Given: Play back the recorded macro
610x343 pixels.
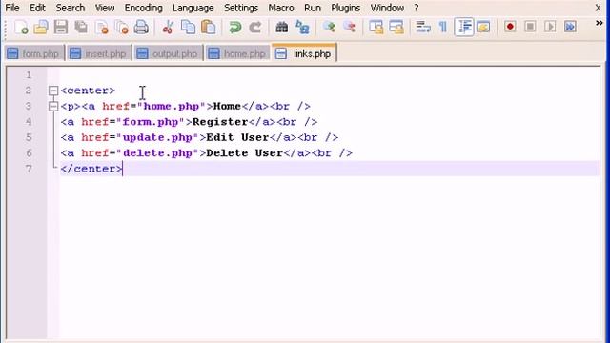Looking at the screenshot, I should pos(550,27).
